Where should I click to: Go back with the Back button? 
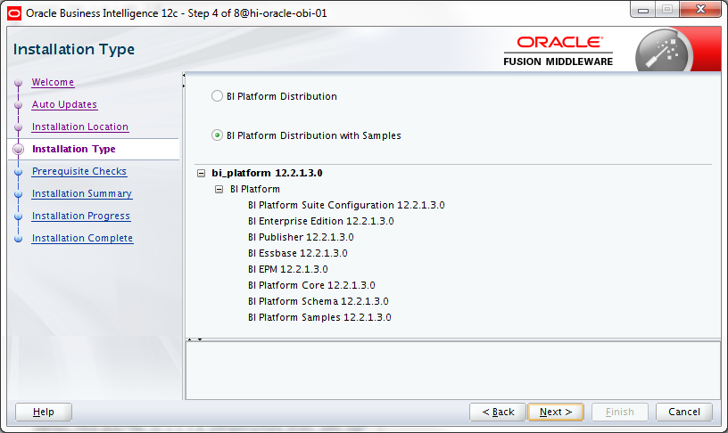pos(498,412)
